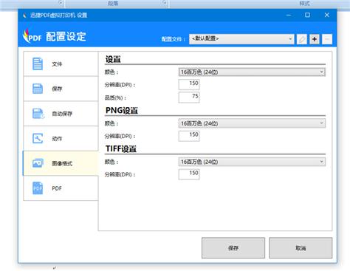Image resolution: width=350 pixels, height=271 pixels.
Task: Open the 保存 settings tab
Action: (x=61, y=89)
